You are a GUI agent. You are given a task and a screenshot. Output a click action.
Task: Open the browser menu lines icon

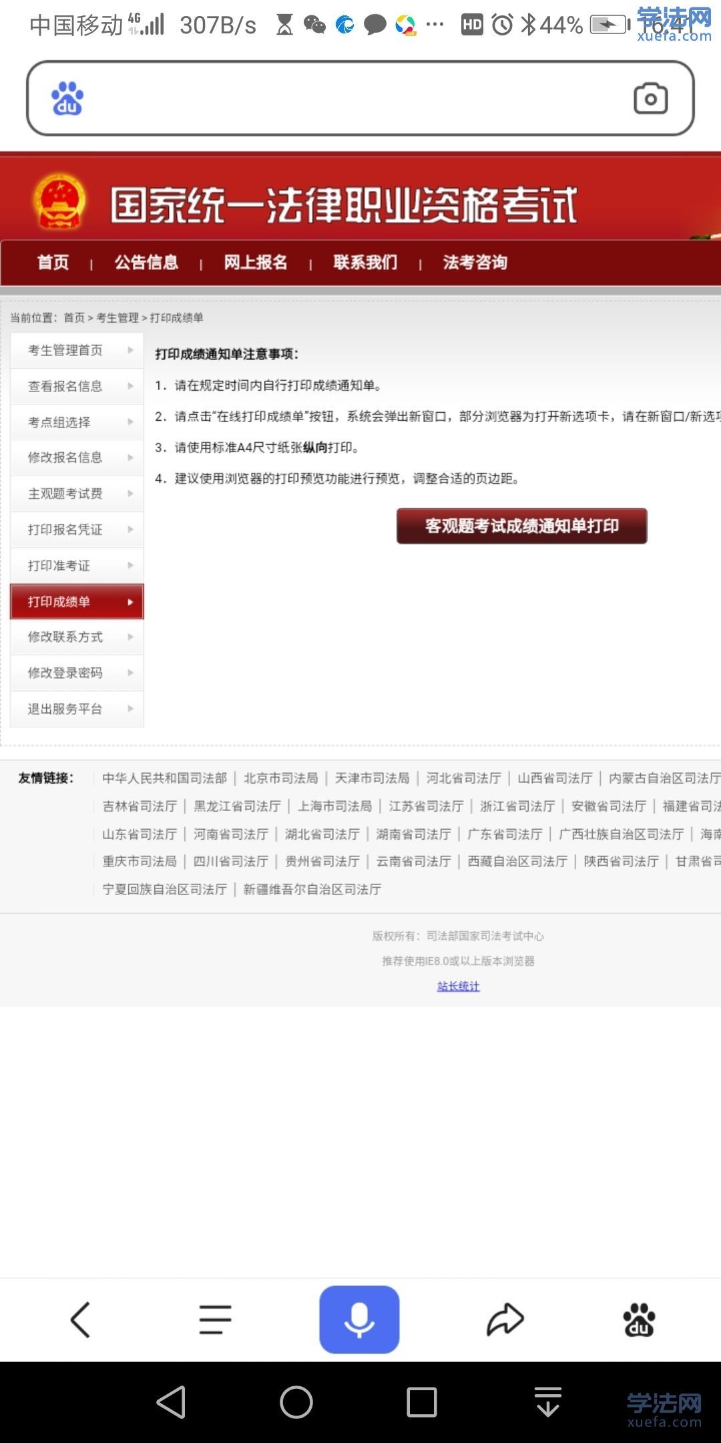215,1319
